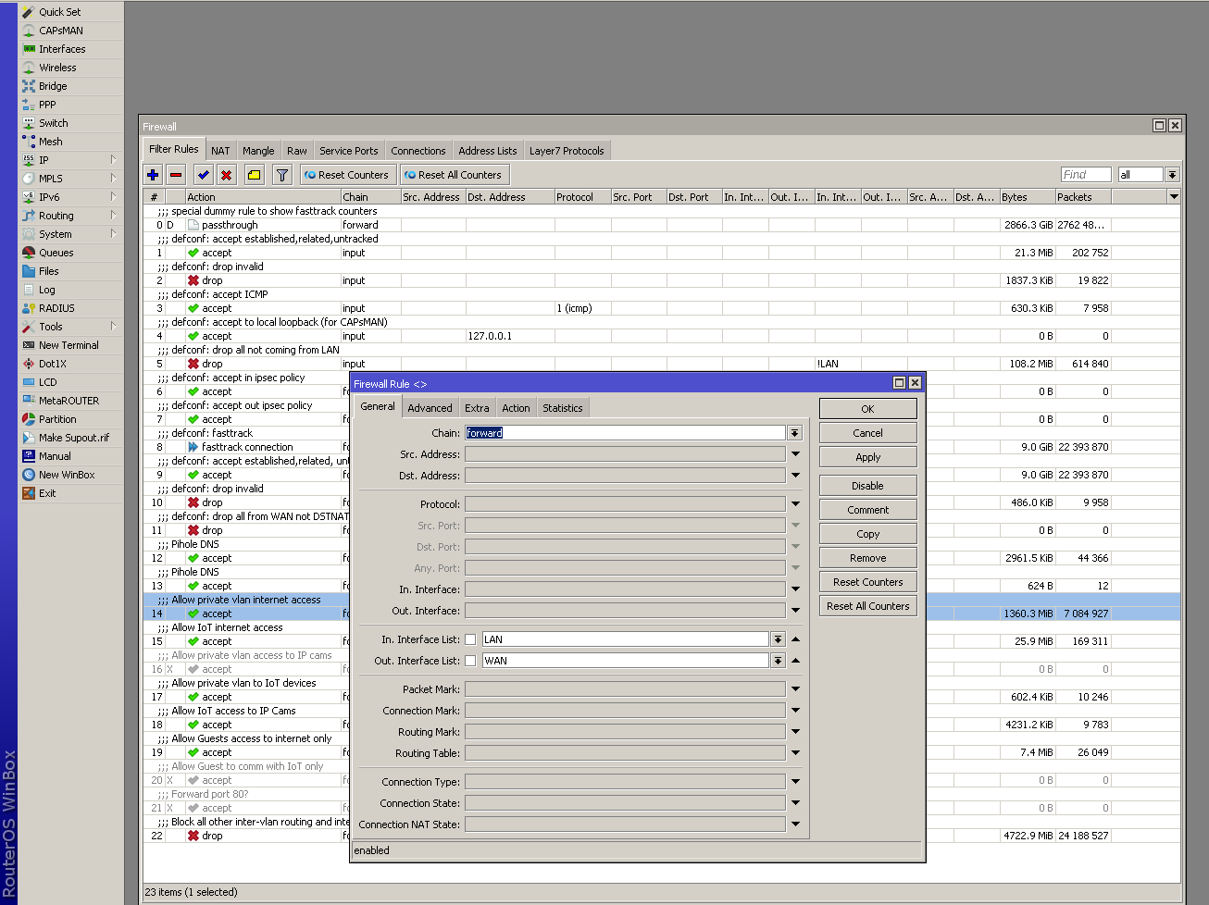Expand the Protocol field
The height and width of the screenshot is (905, 1209).
coord(795,504)
